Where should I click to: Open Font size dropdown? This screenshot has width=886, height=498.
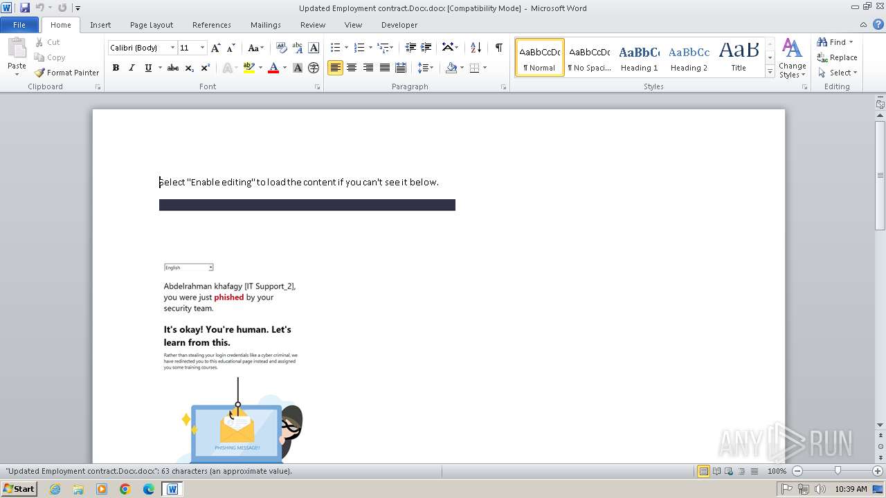tap(202, 48)
